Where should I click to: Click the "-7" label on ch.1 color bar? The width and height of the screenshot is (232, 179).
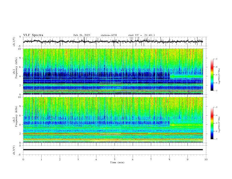(x=216, y=91)
